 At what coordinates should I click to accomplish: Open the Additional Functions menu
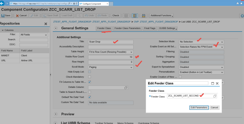(x=162, y=16)
